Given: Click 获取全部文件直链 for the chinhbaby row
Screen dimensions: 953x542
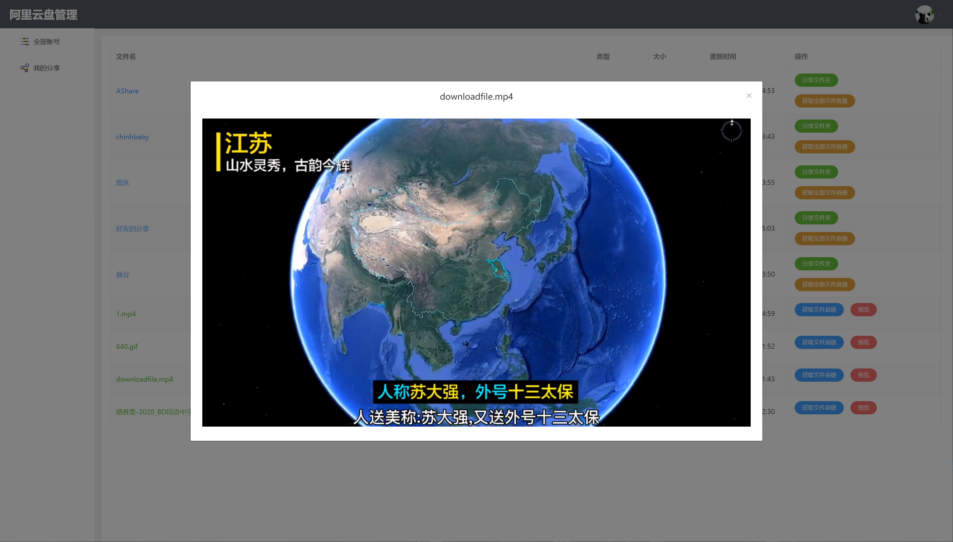Looking at the screenshot, I should (x=825, y=147).
